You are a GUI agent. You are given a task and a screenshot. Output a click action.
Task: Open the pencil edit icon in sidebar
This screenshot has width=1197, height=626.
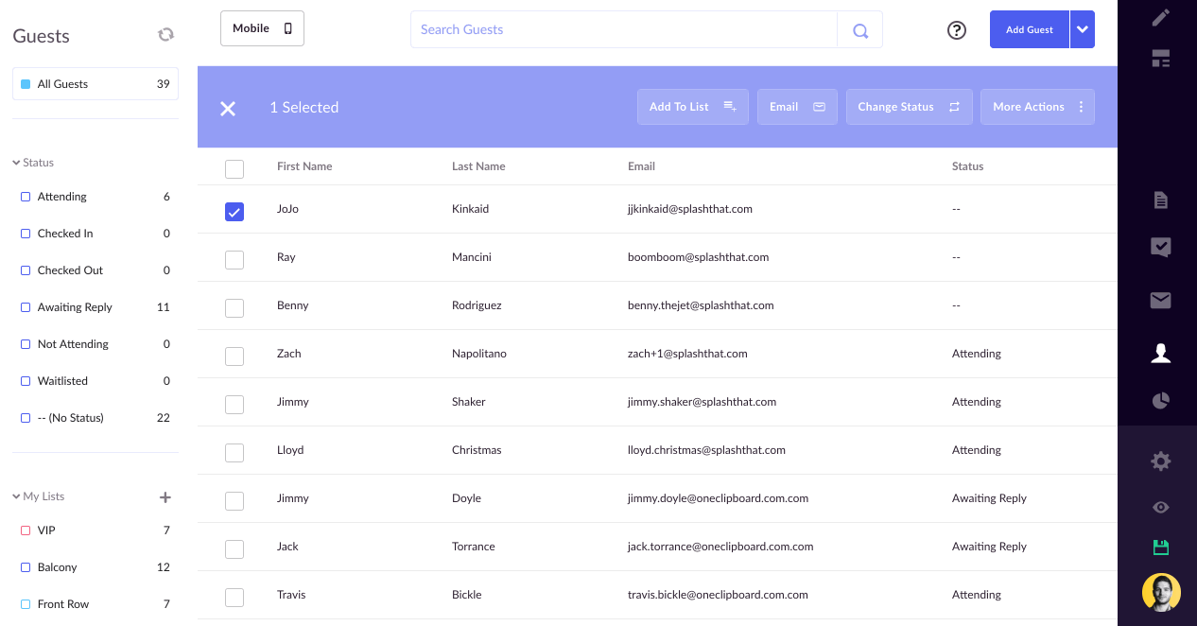coord(1161,17)
